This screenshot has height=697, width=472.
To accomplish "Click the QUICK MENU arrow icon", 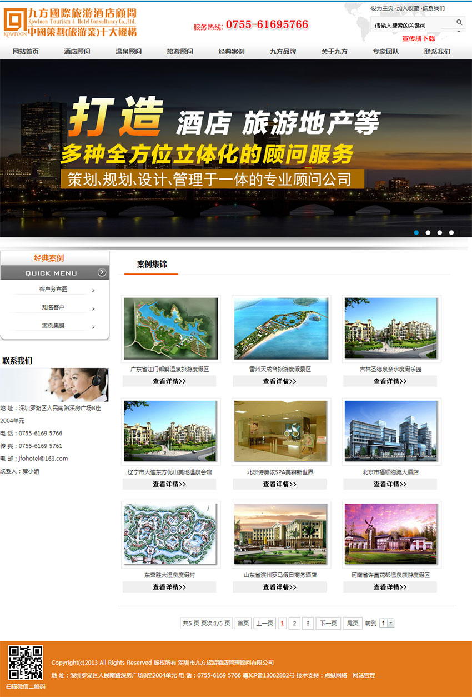I will 102,272.
